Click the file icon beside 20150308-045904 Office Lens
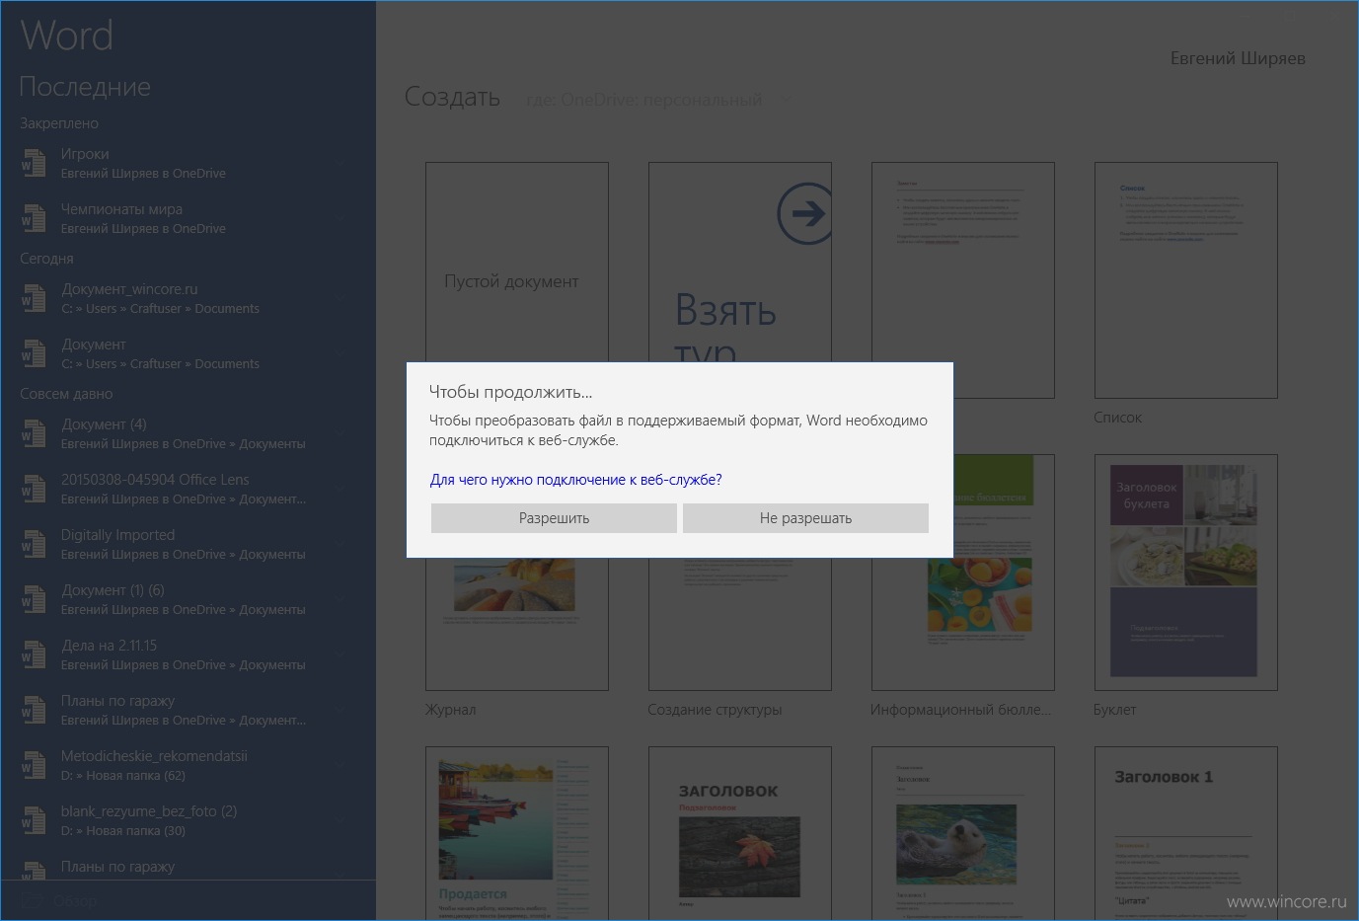Image resolution: width=1359 pixels, height=921 pixels. point(34,489)
